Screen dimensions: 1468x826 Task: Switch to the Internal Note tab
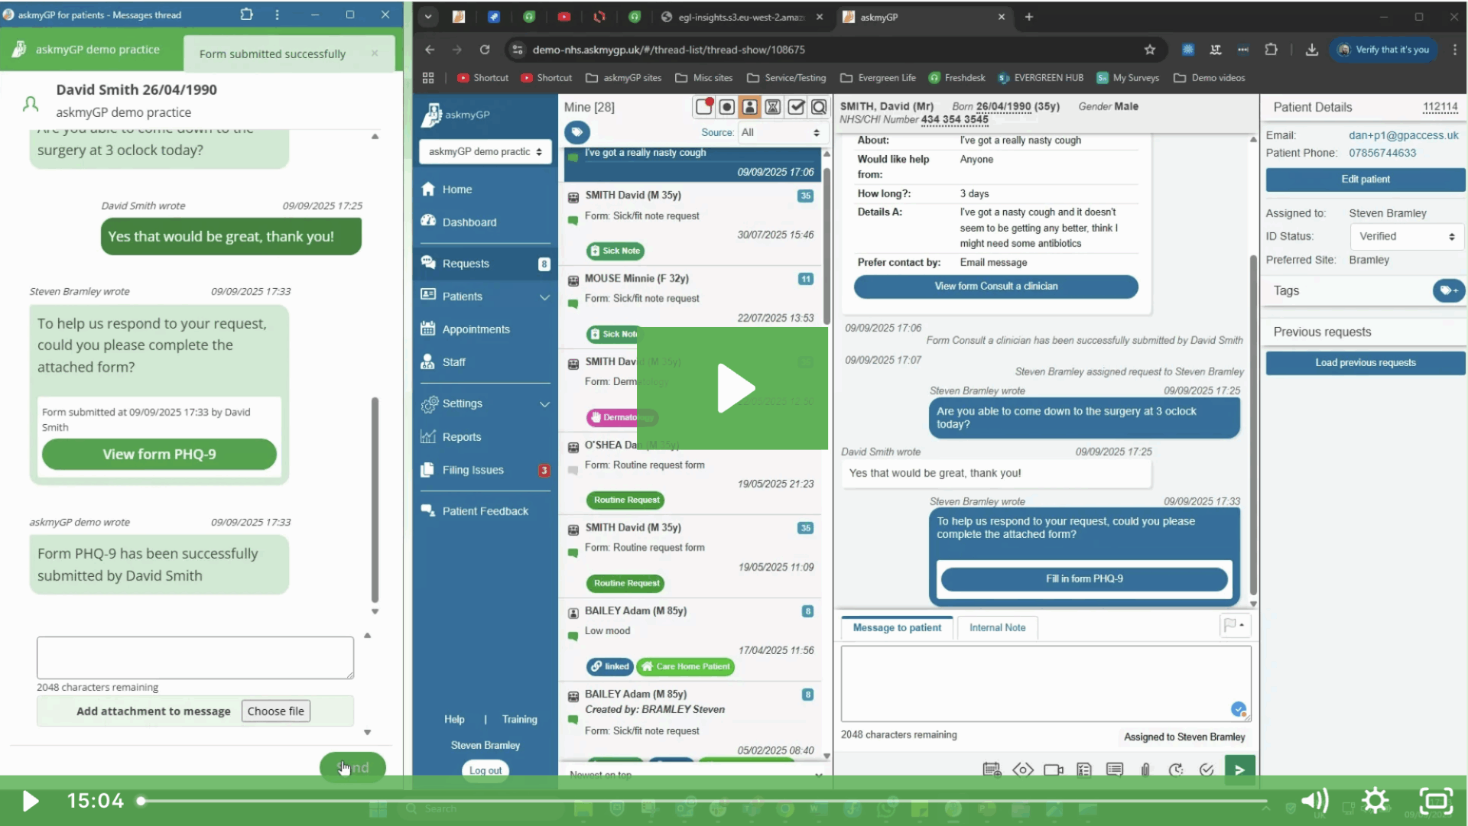click(x=997, y=627)
